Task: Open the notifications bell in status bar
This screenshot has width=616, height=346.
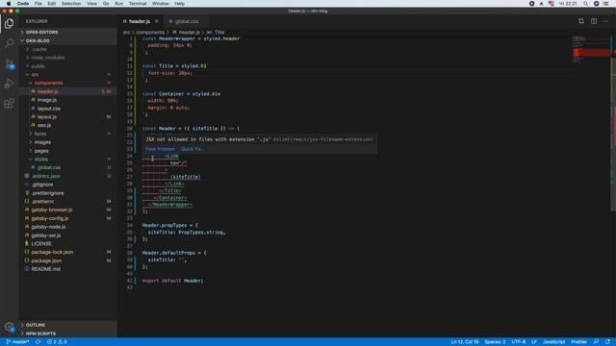Action: click(607, 342)
